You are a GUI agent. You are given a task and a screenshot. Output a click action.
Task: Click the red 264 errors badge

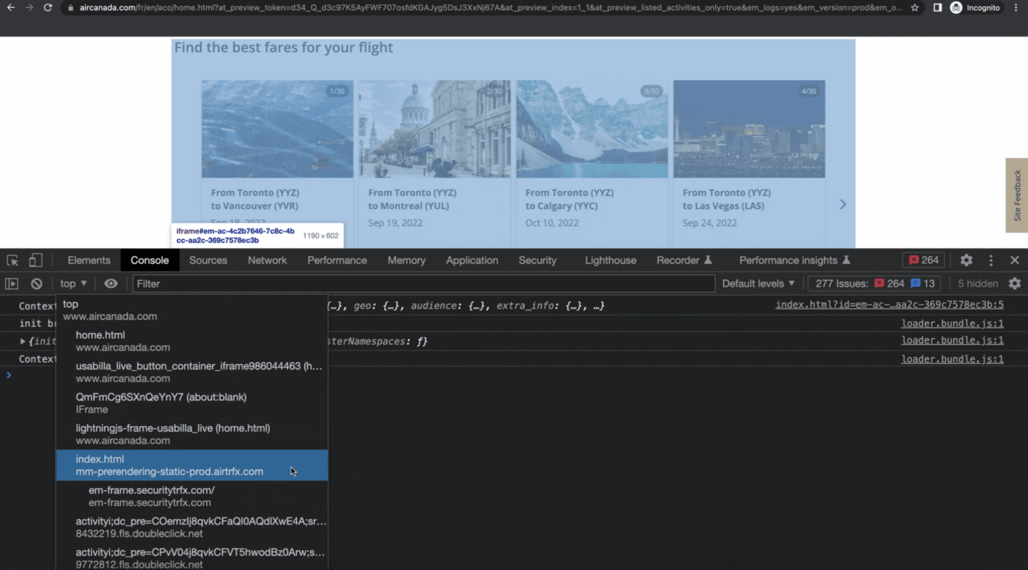pyautogui.click(x=923, y=260)
